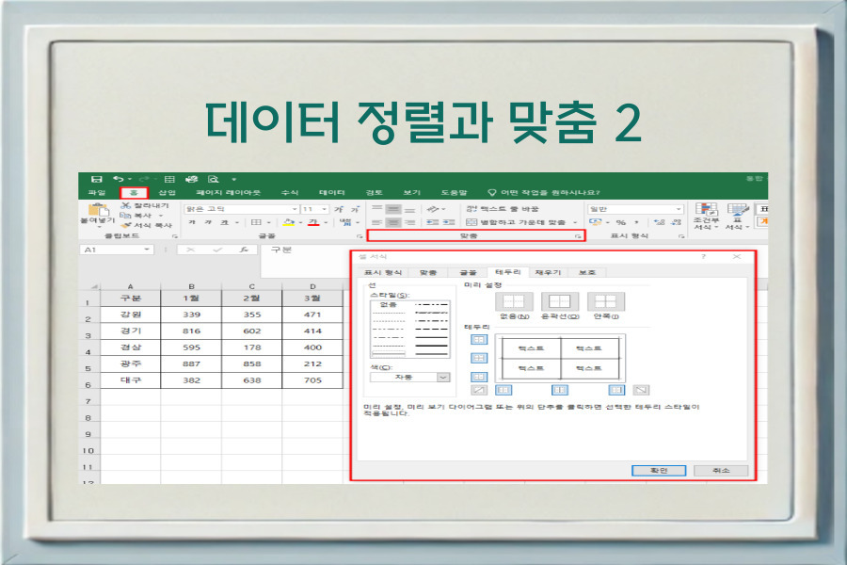Apply bold formatting to the cell
847x565 pixels.
click(192, 222)
